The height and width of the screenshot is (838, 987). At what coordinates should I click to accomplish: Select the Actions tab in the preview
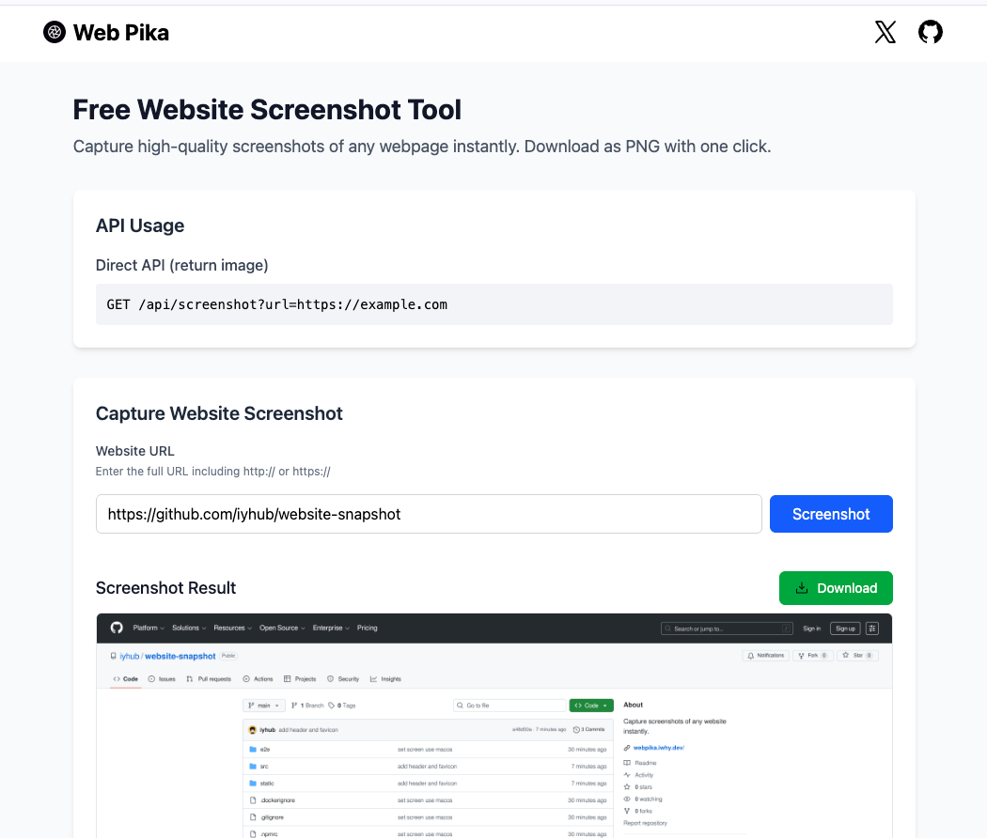(258, 679)
